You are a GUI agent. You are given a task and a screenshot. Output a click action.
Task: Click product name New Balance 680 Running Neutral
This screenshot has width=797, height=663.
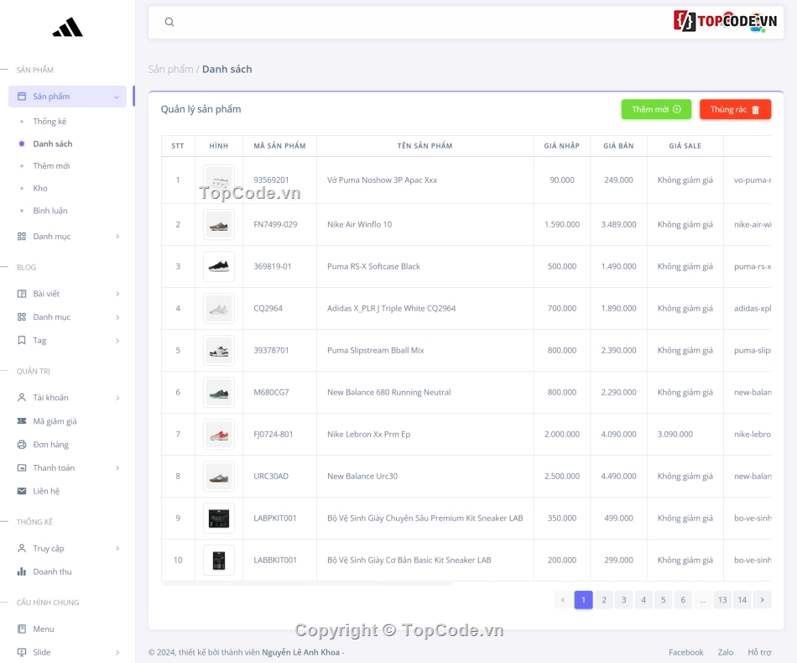(x=388, y=393)
